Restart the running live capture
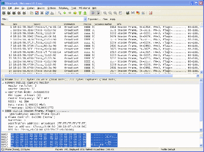Image resolution: width=204 pixels, height=152 pixels. pos(24,13)
